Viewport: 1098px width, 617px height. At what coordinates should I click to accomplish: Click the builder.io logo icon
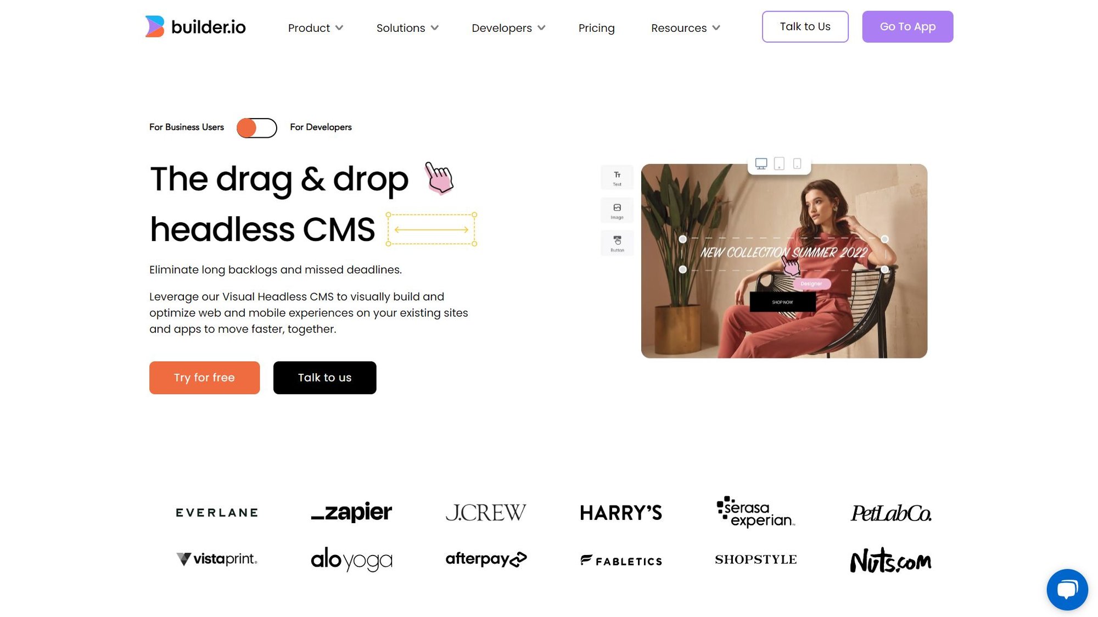tap(154, 26)
